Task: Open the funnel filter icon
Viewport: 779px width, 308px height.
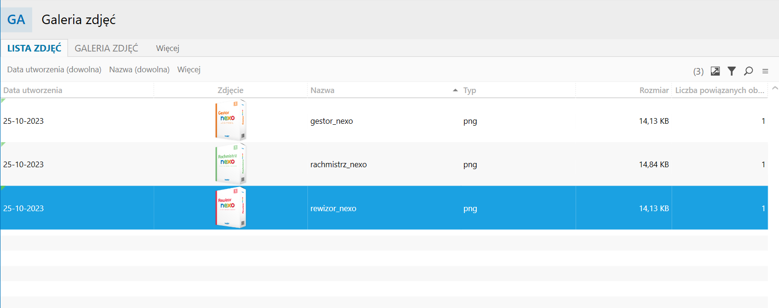Action: pos(732,71)
